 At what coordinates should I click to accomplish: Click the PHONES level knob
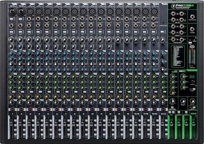click(192, 101)
